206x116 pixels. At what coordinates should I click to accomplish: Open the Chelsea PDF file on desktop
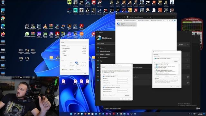pyautogui.click(x=63, y=82)
